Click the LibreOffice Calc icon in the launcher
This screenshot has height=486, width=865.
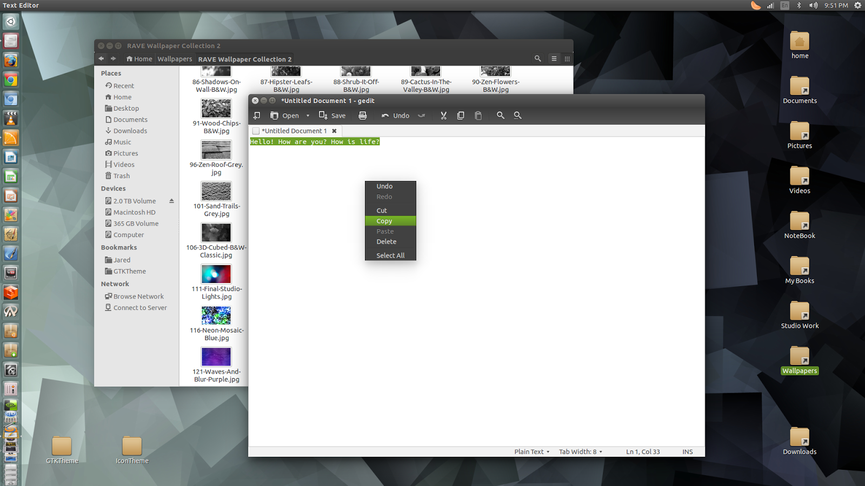click(11, 177)
